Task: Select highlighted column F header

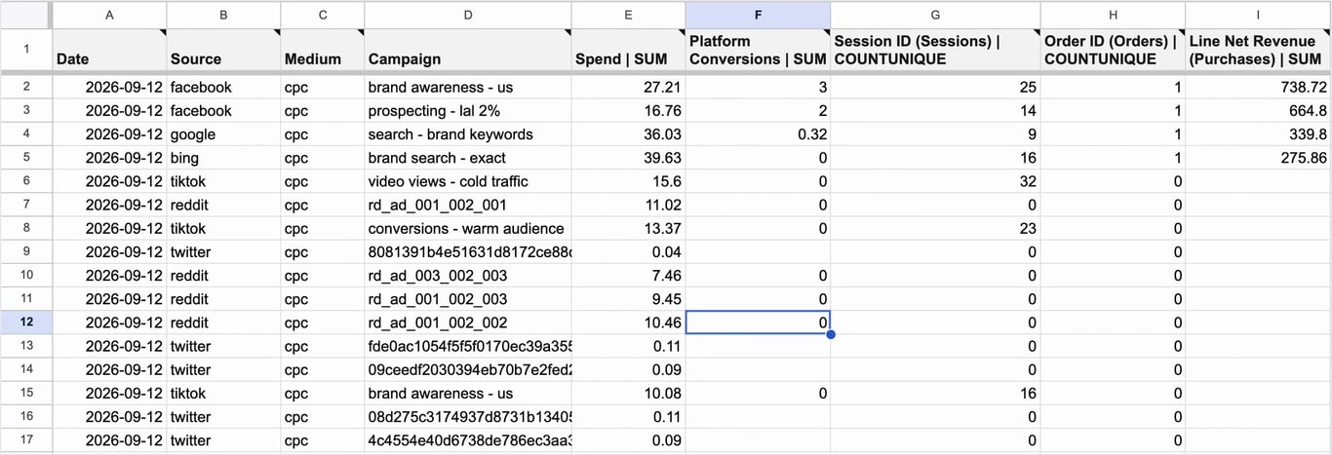Action: click(x=759, y=15)
